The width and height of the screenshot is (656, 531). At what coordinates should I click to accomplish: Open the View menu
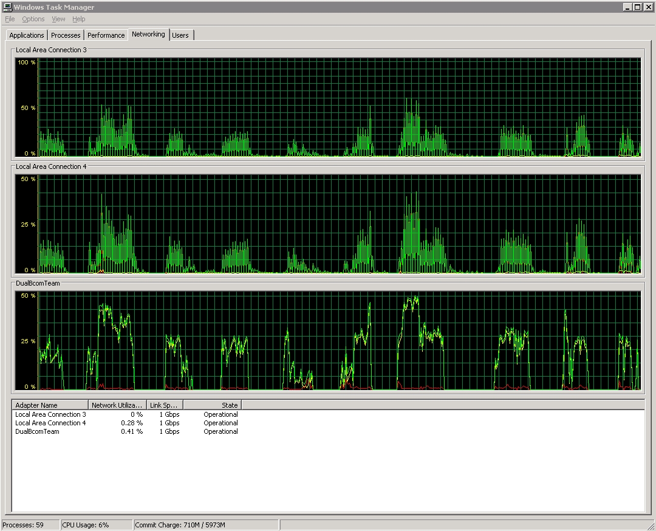58,19
